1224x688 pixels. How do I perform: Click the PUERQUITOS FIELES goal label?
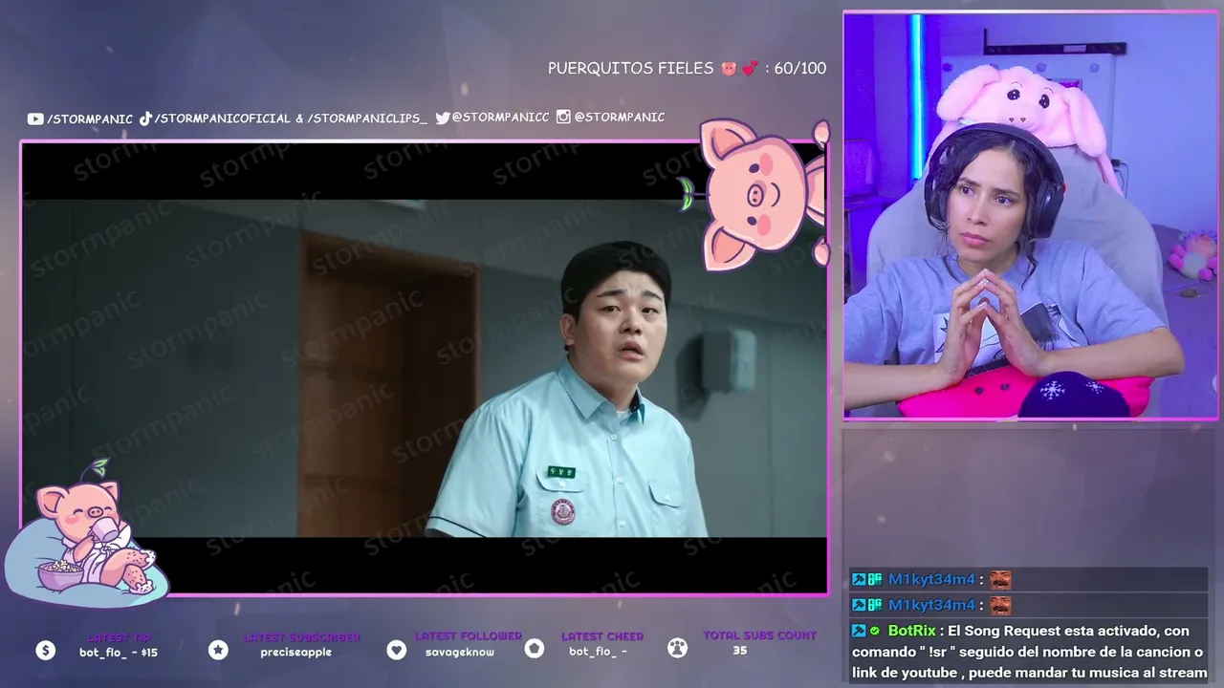point(630,69)
